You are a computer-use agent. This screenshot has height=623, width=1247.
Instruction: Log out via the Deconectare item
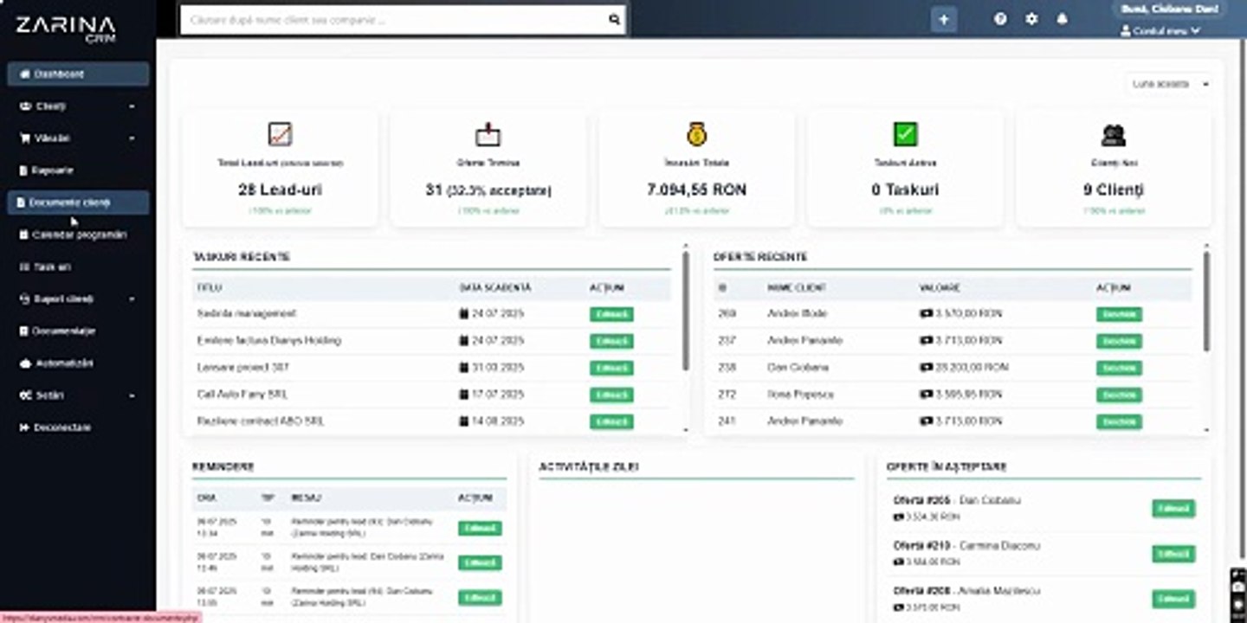point(78,427)
